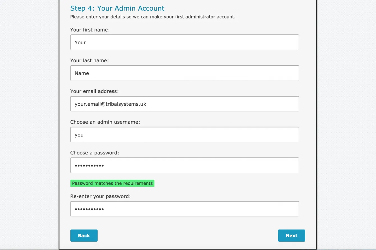Click the Next button

[x=291, y=235]
